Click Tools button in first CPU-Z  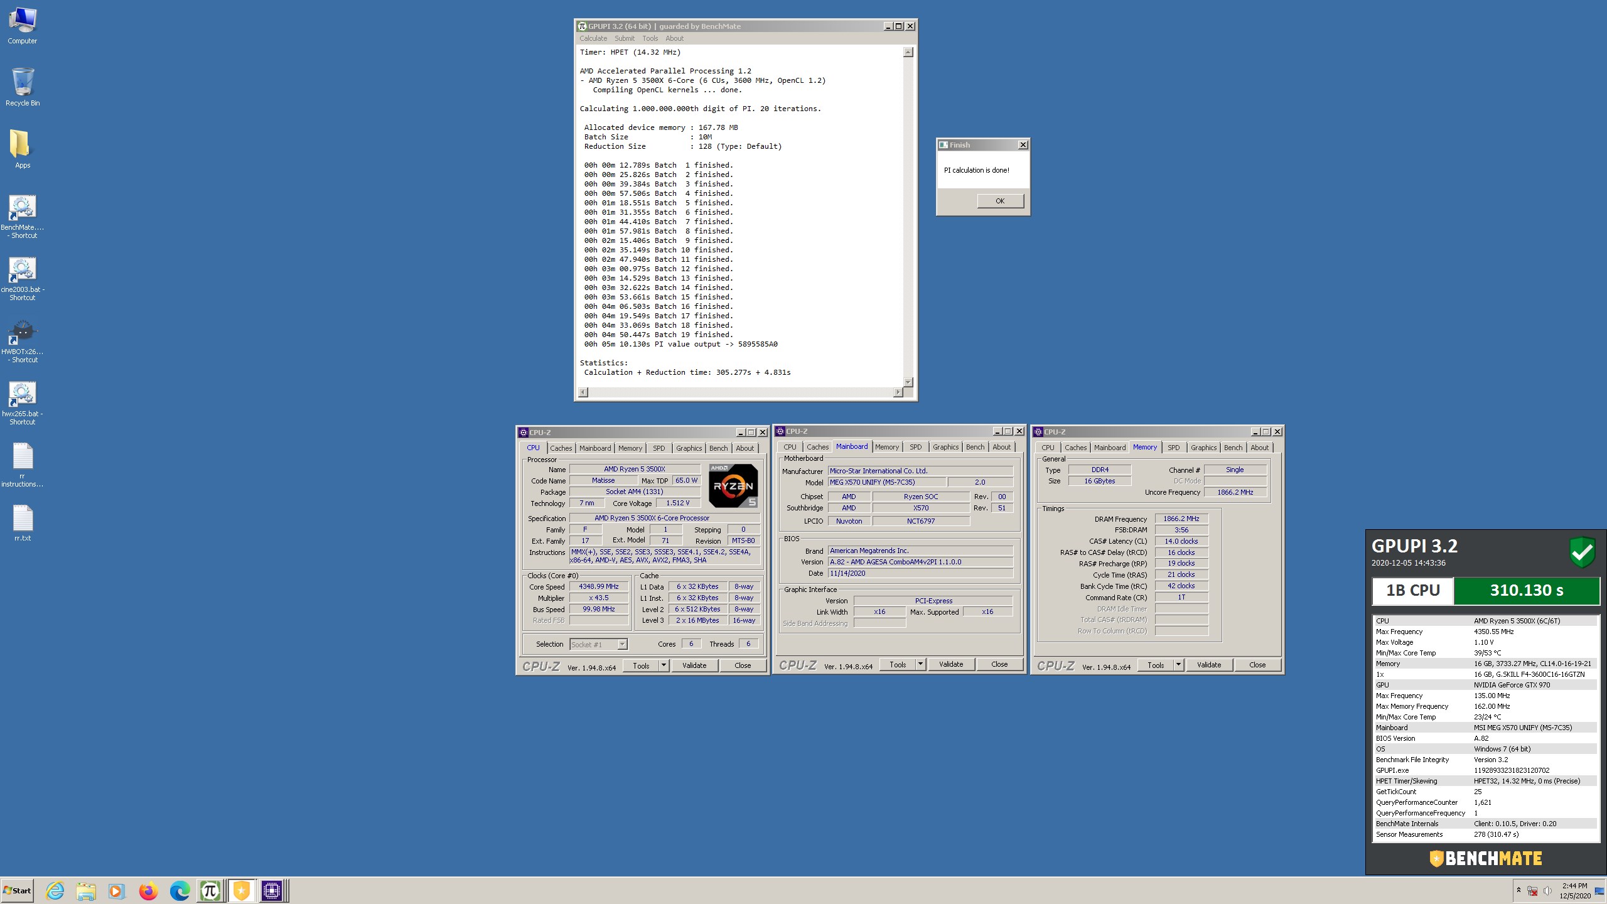point(641,665)
